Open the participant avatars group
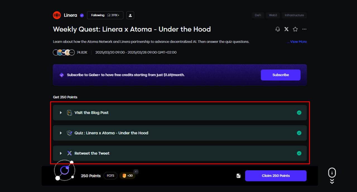The height and width of the screenshot is (192, 357). coord(64,52)
